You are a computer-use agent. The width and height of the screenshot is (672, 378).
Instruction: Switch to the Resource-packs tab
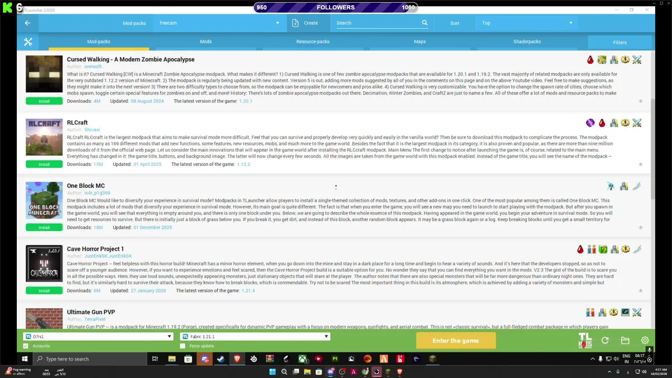pyautogui.click(x=313, y=41)
